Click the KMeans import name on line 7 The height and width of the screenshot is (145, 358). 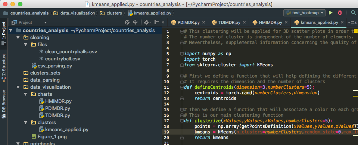click(x=265, y=65)
